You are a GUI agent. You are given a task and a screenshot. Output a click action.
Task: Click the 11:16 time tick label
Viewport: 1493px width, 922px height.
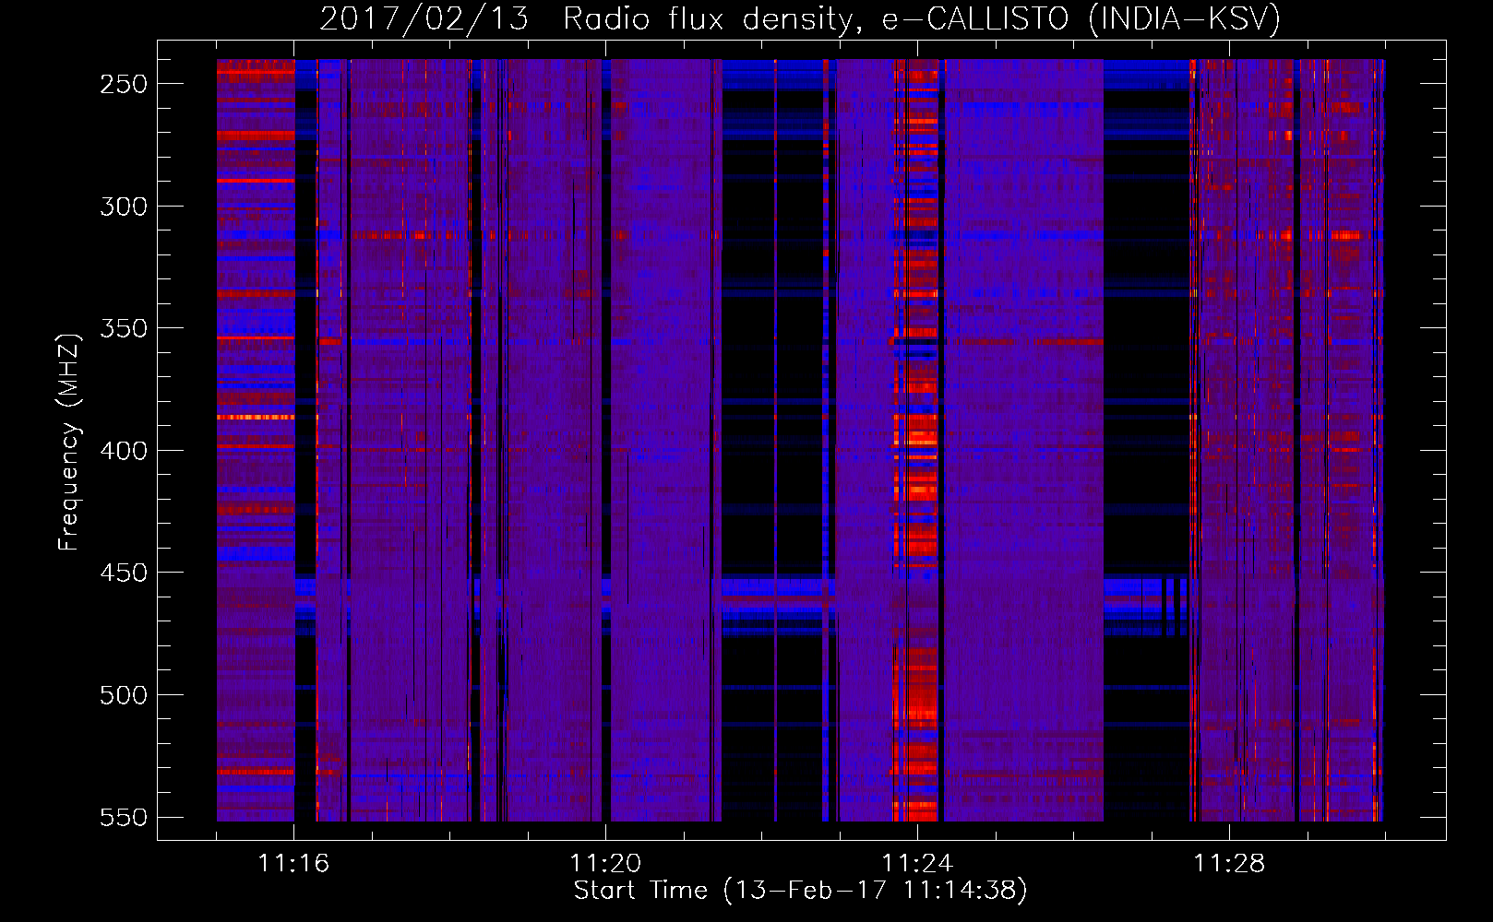(293, 864)
